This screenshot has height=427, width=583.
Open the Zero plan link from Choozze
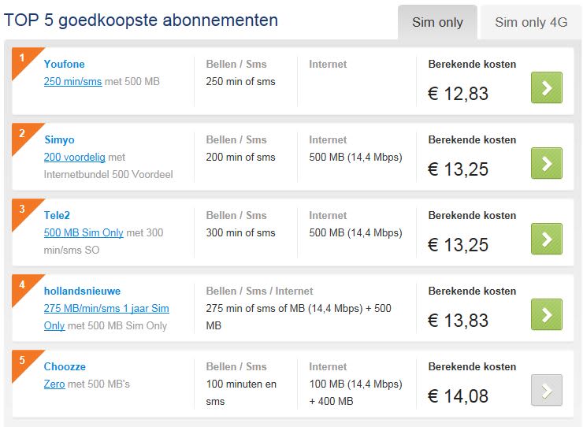(x=54, y=384)
